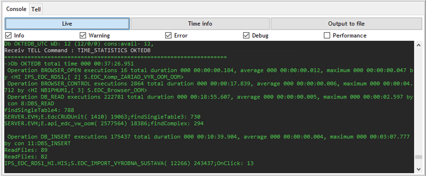
Task: Click the 'con 8:DBS_READ' line
Action: click(x=30, y=103)
